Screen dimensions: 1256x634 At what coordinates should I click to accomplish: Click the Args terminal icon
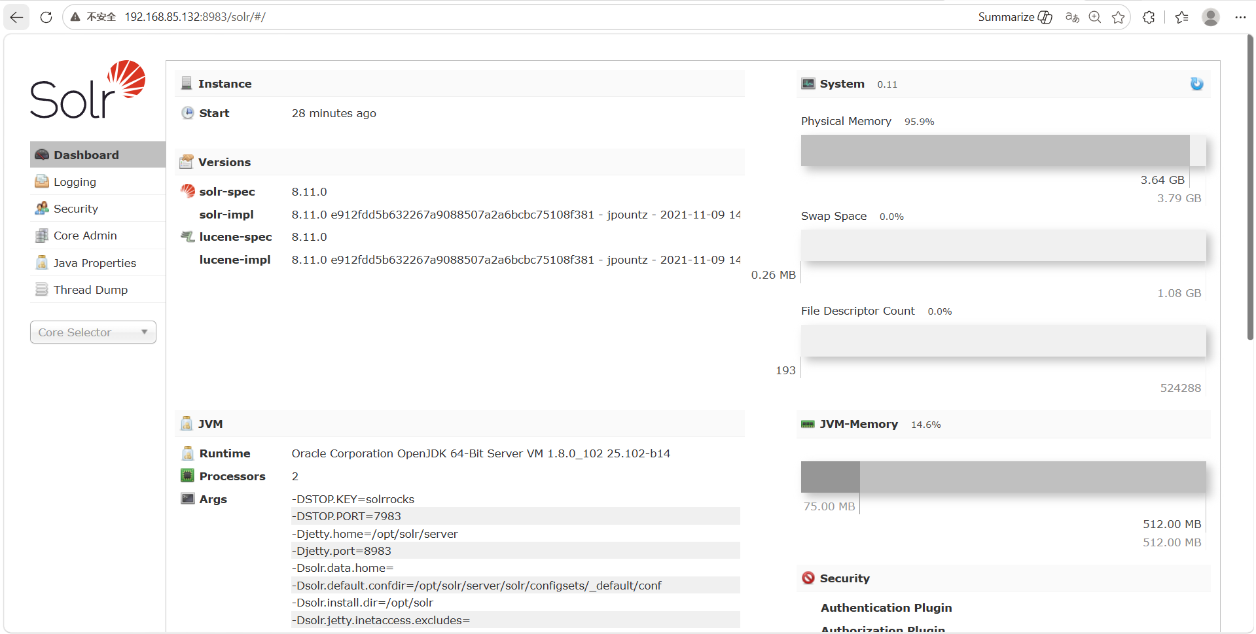tap(188, 499)
